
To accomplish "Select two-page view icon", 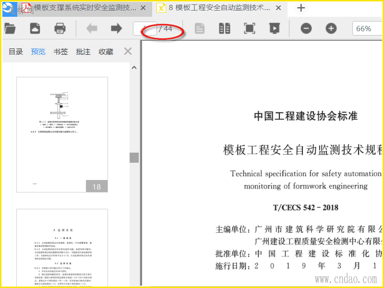I will (x=225, y=28).
